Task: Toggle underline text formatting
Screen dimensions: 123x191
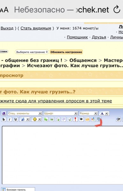Action: tap(16, 119)
